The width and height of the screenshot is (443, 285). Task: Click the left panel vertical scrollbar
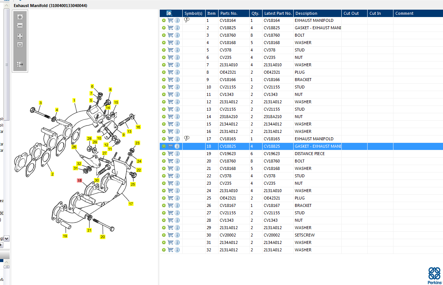(7, 63)
